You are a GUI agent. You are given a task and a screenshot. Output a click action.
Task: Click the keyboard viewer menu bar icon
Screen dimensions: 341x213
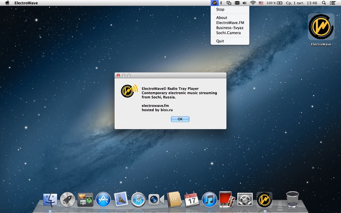tap(237, 3)
